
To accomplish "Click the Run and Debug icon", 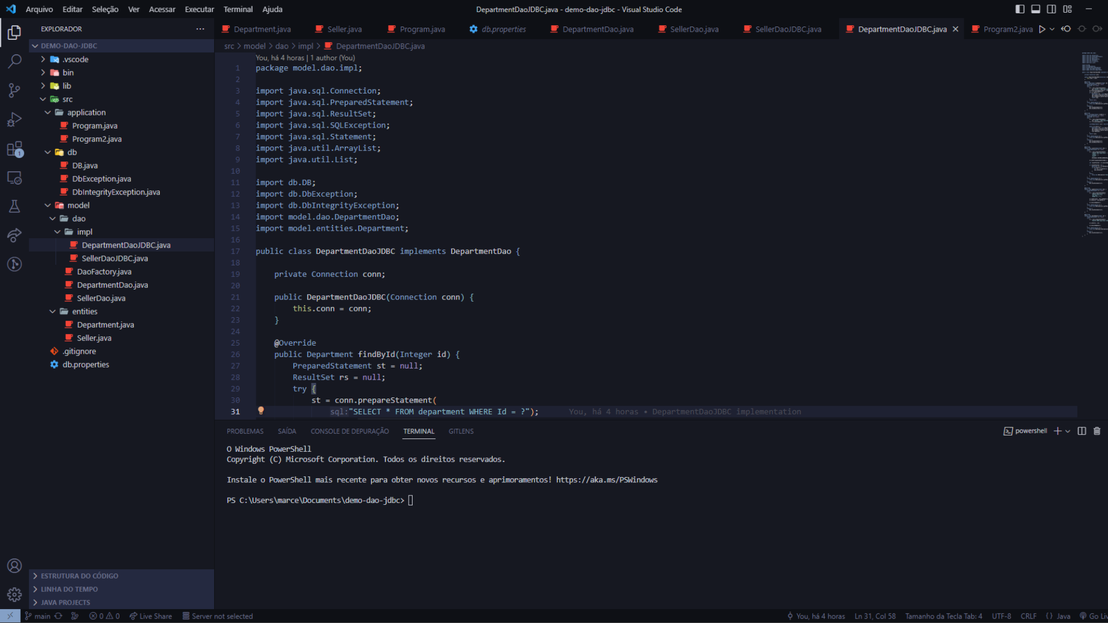I will click(x=14, y=119).
